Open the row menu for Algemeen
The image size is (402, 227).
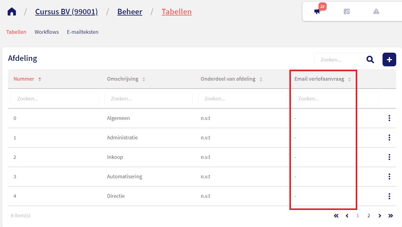(x=389, y=118)
